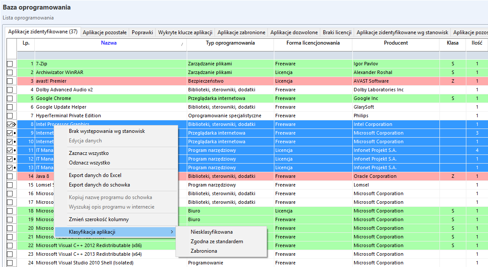
Task: Click filter cell under Typ oprogramowania
Action: click(x=230, y=55)
